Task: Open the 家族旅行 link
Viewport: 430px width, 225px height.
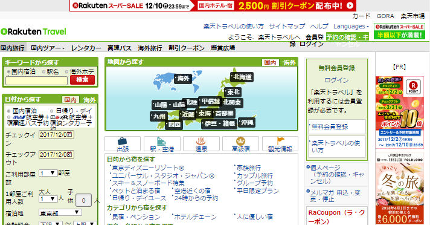Action: [249, 168]
